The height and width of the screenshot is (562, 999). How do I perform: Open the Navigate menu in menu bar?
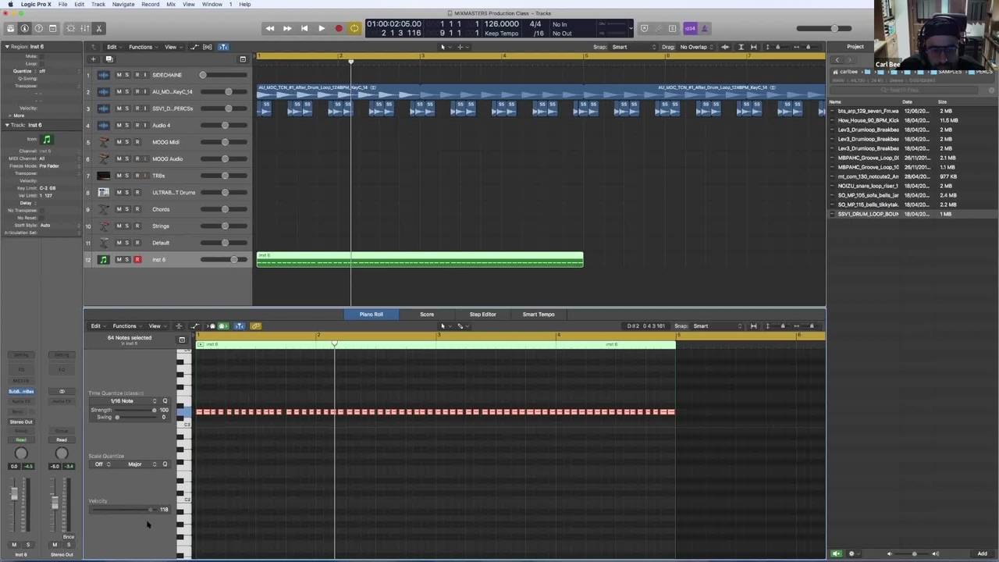pos(123,5)
